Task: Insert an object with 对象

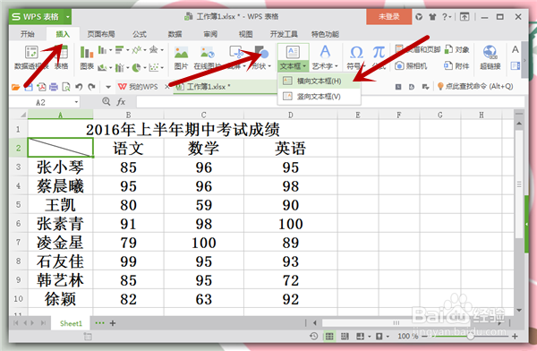Action: point(456,49)
